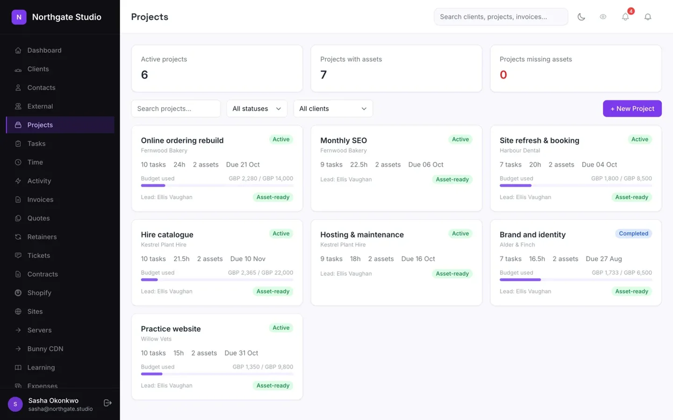Image resolution: width=673 pixels, height=420 pixels.
Task: Click the Northgate Studio N logo
Action: (x=19, y=17)
